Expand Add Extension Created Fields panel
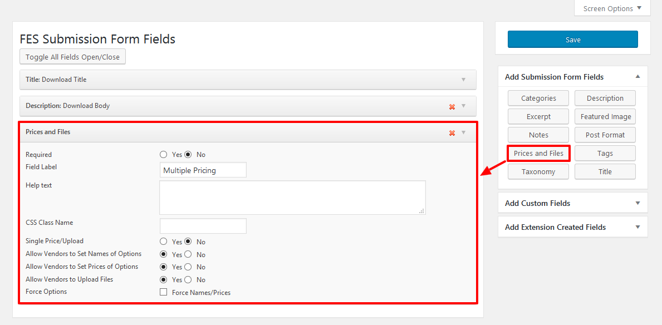The image size is (662, 325). 638,227
